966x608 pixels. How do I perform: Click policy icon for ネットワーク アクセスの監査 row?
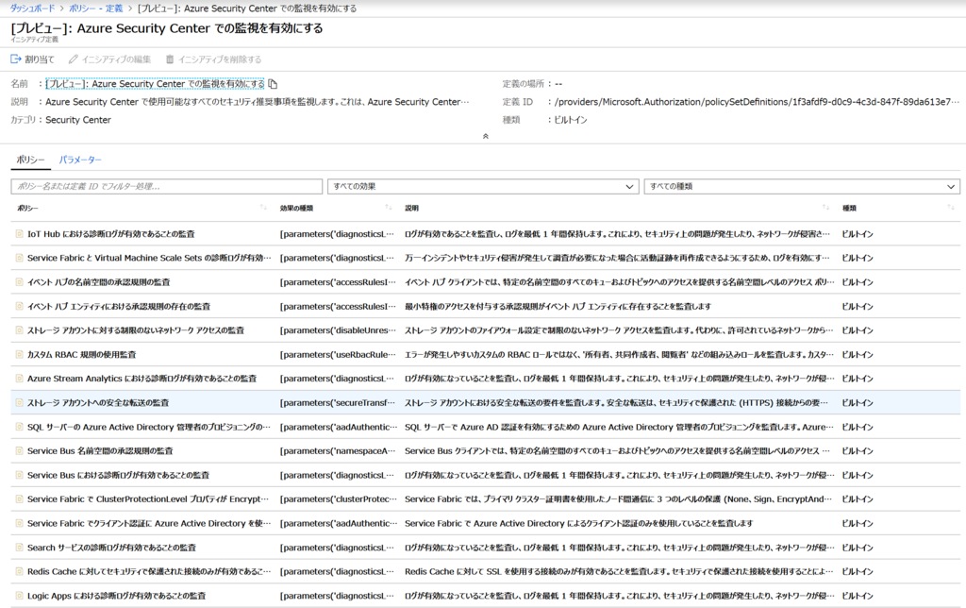19,329
